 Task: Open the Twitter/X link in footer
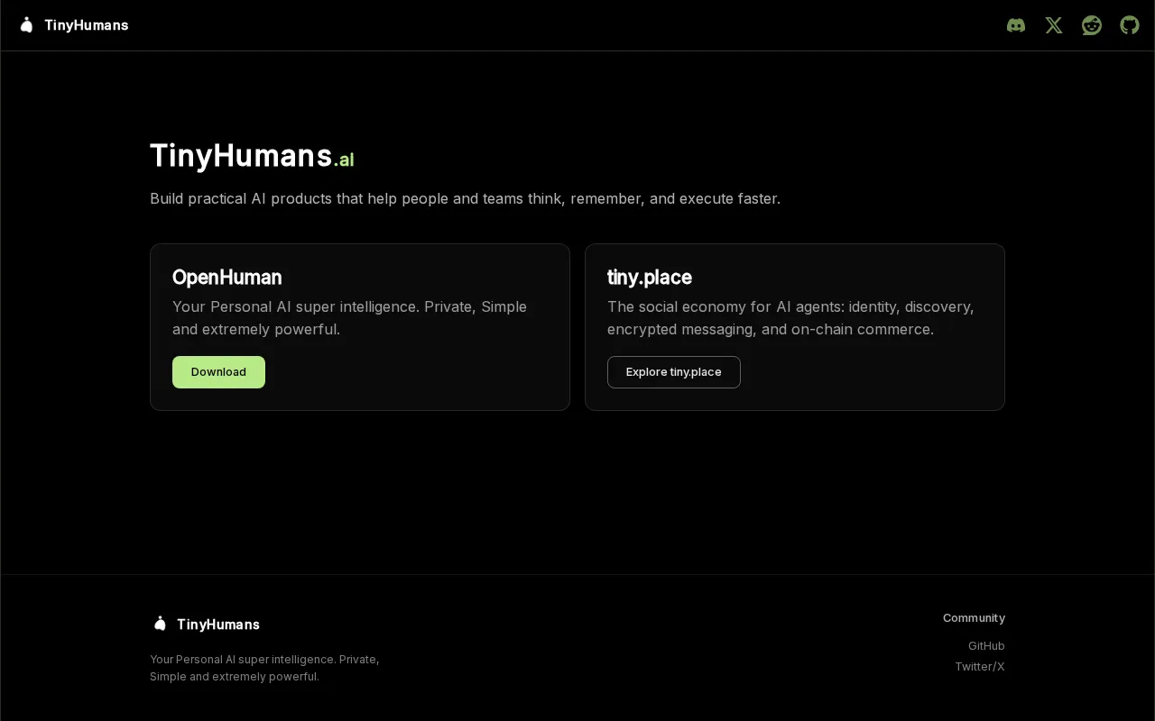point(980,667)
